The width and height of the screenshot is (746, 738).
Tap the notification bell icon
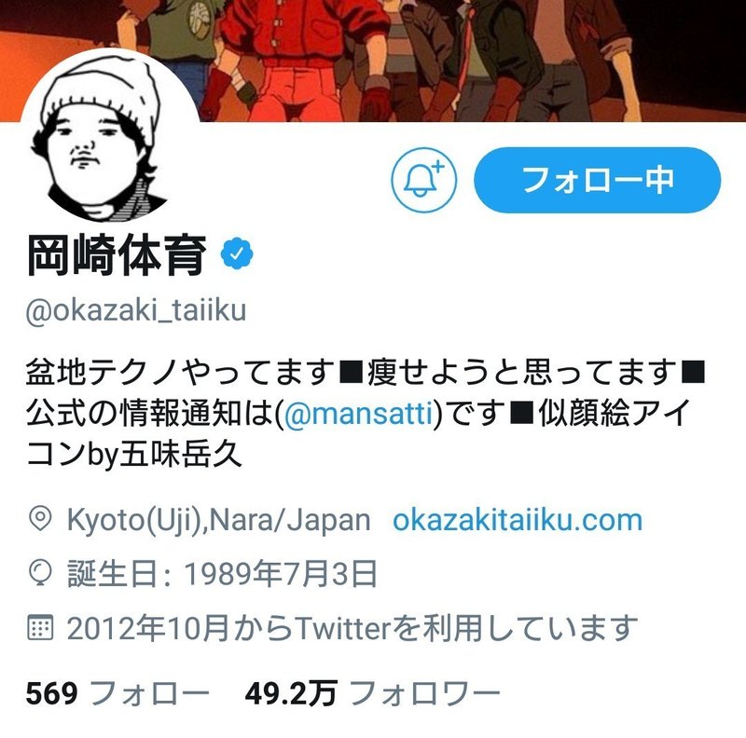coord(424,180)
